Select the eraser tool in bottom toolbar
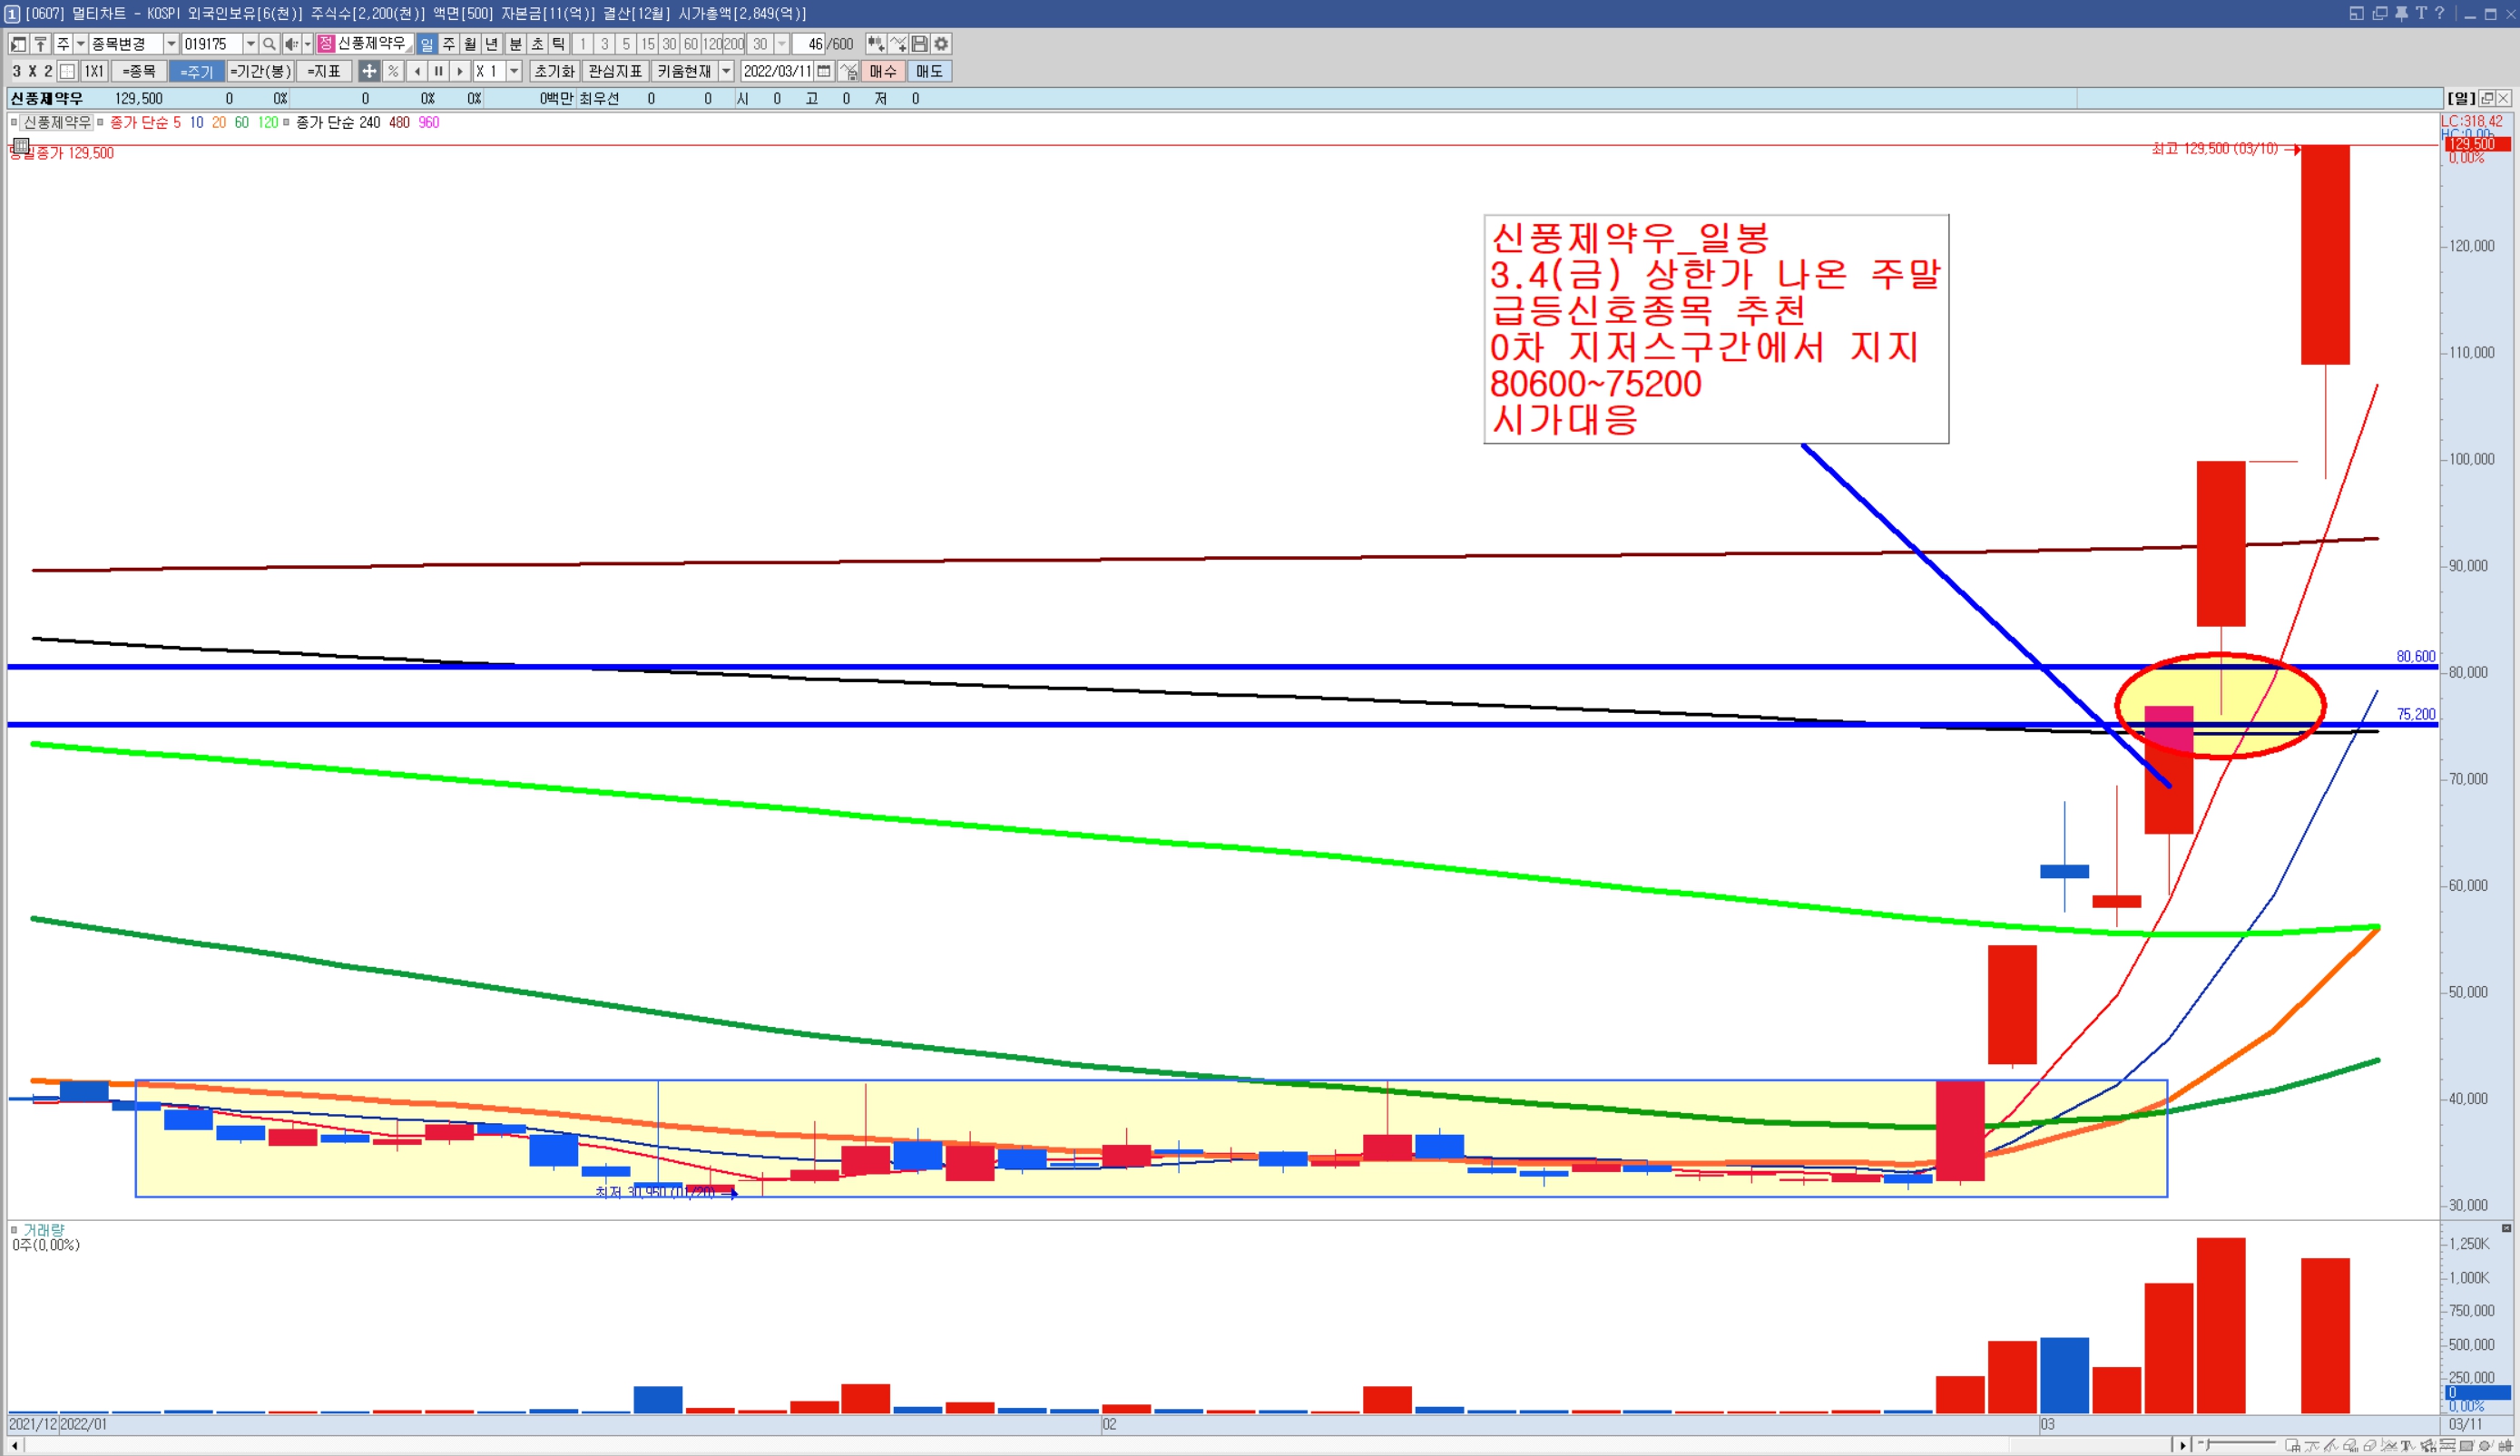 (x=2369, y=1446)
